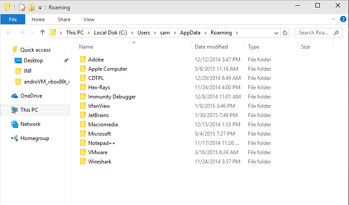Expand the chevron after Users breadcrumb

point(155,33)
